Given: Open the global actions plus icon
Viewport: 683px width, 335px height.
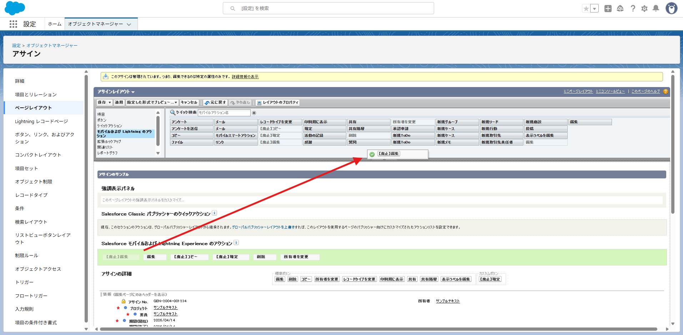Looking at the screenshot, I should click(608, 9).
